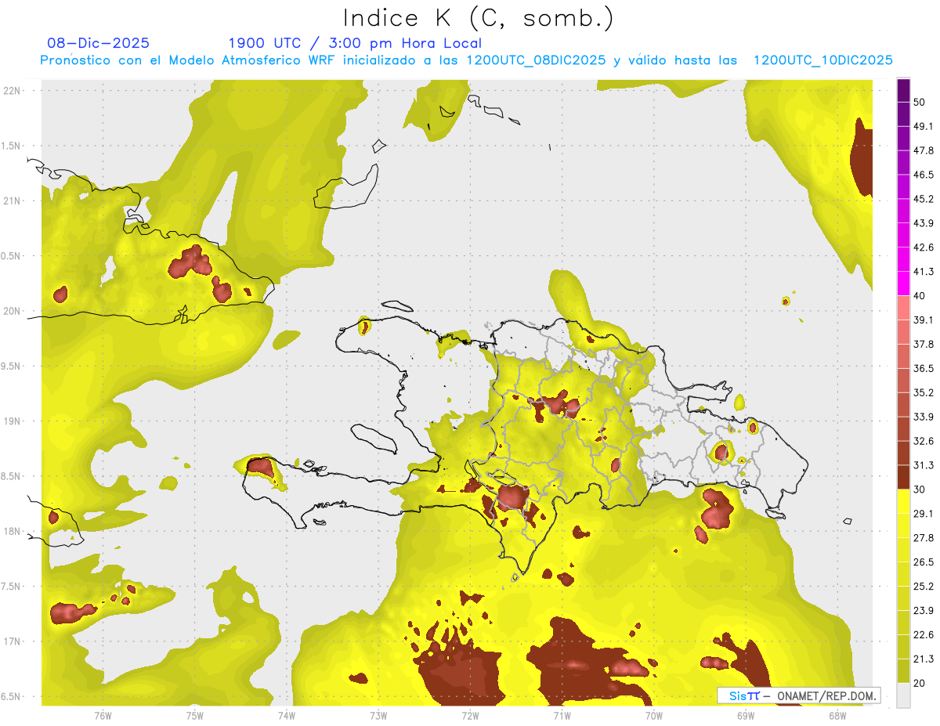
Task: Click the 'Indice K (C, somb.)' chart title
Action: click(x=478, y=18)
